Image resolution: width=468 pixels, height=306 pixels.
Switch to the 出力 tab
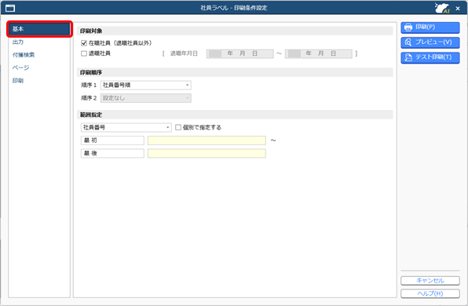pyautogui.click(x=18, y=42)
